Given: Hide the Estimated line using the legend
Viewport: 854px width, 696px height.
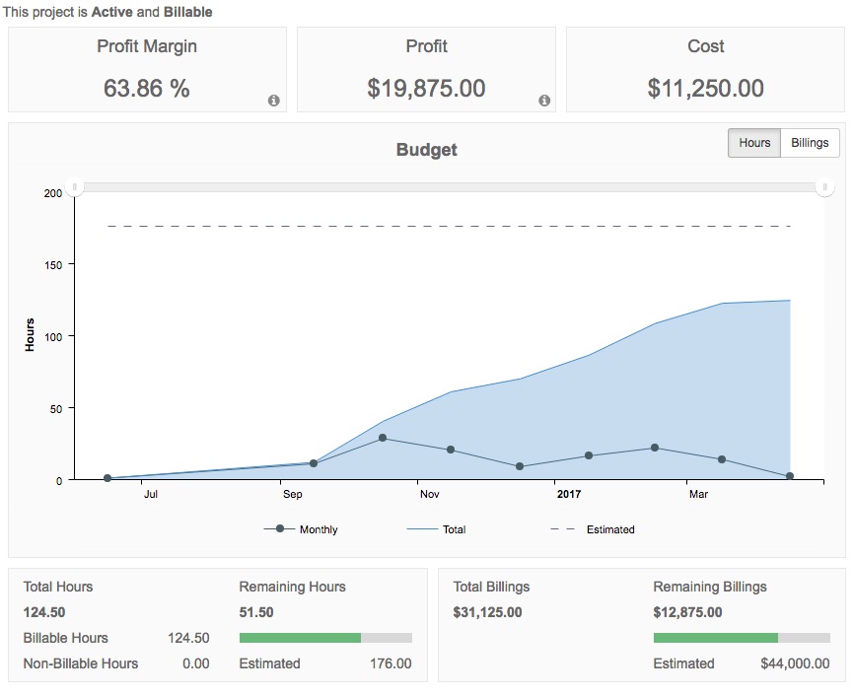Looking at the screenshot, I should click(610, 529).
